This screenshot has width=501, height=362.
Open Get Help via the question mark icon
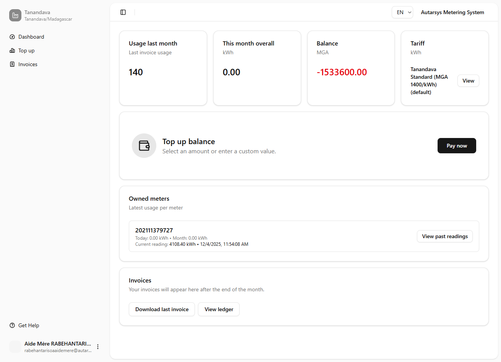pos(12,325)
